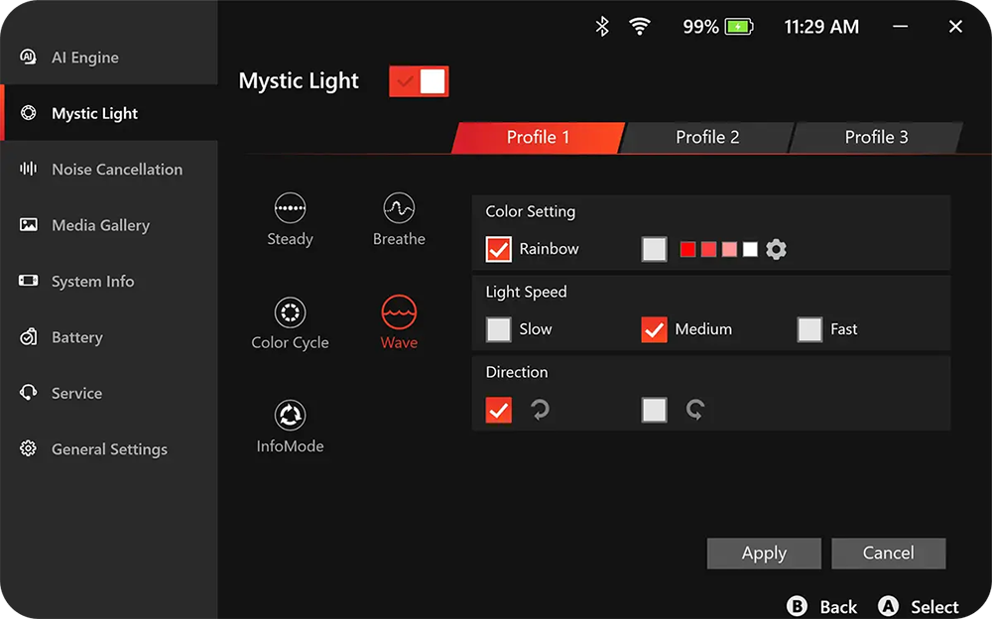Image resolution: width=992 pixels, height=619 pixels.
Task: Select the Wave lighting effect icon
Action: [399, 312]
